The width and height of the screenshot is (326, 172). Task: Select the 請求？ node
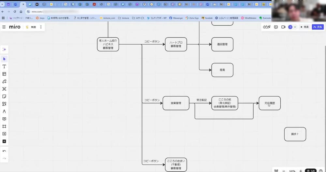pyautogui.click(x=295, y=134)
